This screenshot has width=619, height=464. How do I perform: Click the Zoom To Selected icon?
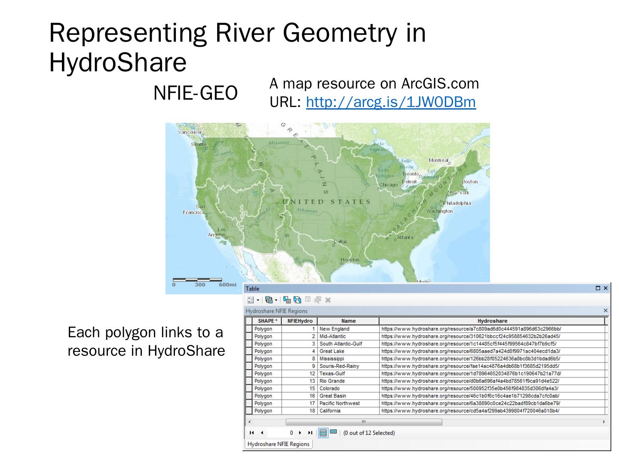pos(318,300)
